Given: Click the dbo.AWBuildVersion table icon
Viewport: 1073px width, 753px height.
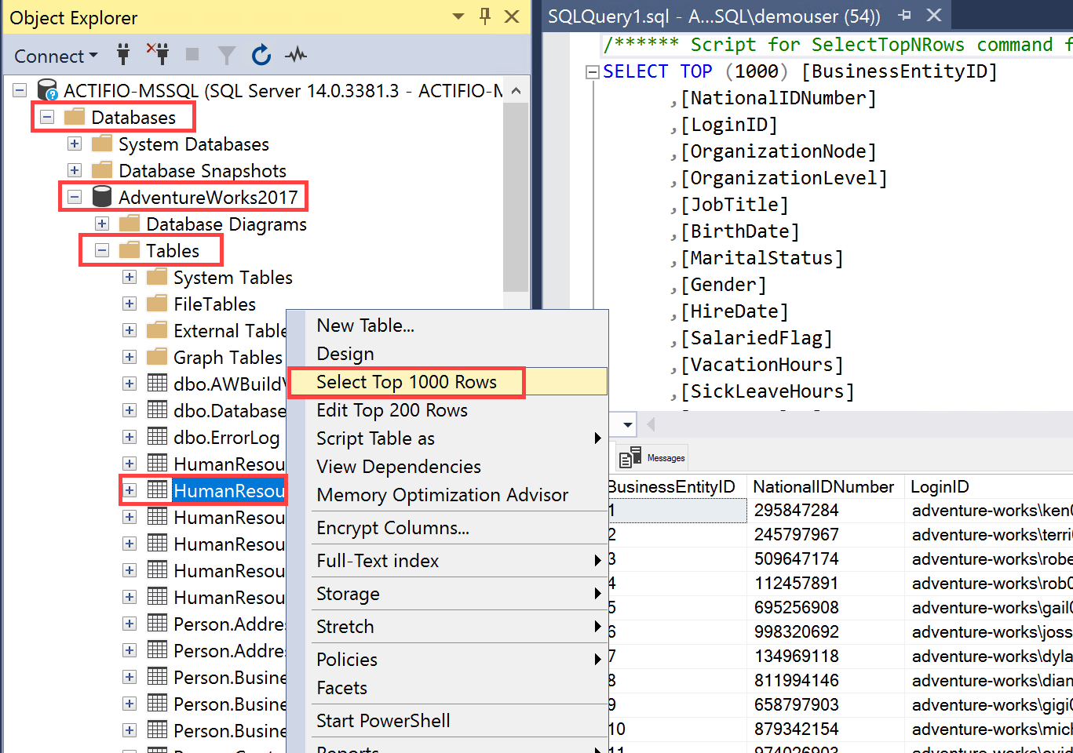Looking at the screenshot, I should [x=157, y=384].
